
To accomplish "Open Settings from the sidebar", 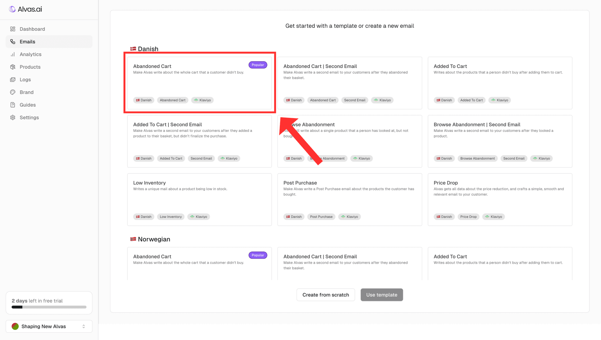I will tap(49, 118).
